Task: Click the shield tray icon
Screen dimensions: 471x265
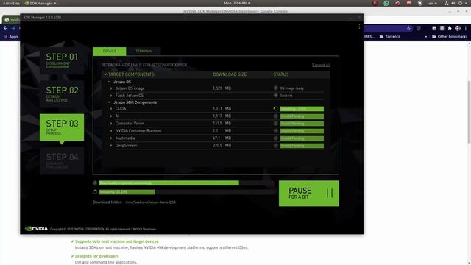Action: pyautogui.click(x=420, y=3)
